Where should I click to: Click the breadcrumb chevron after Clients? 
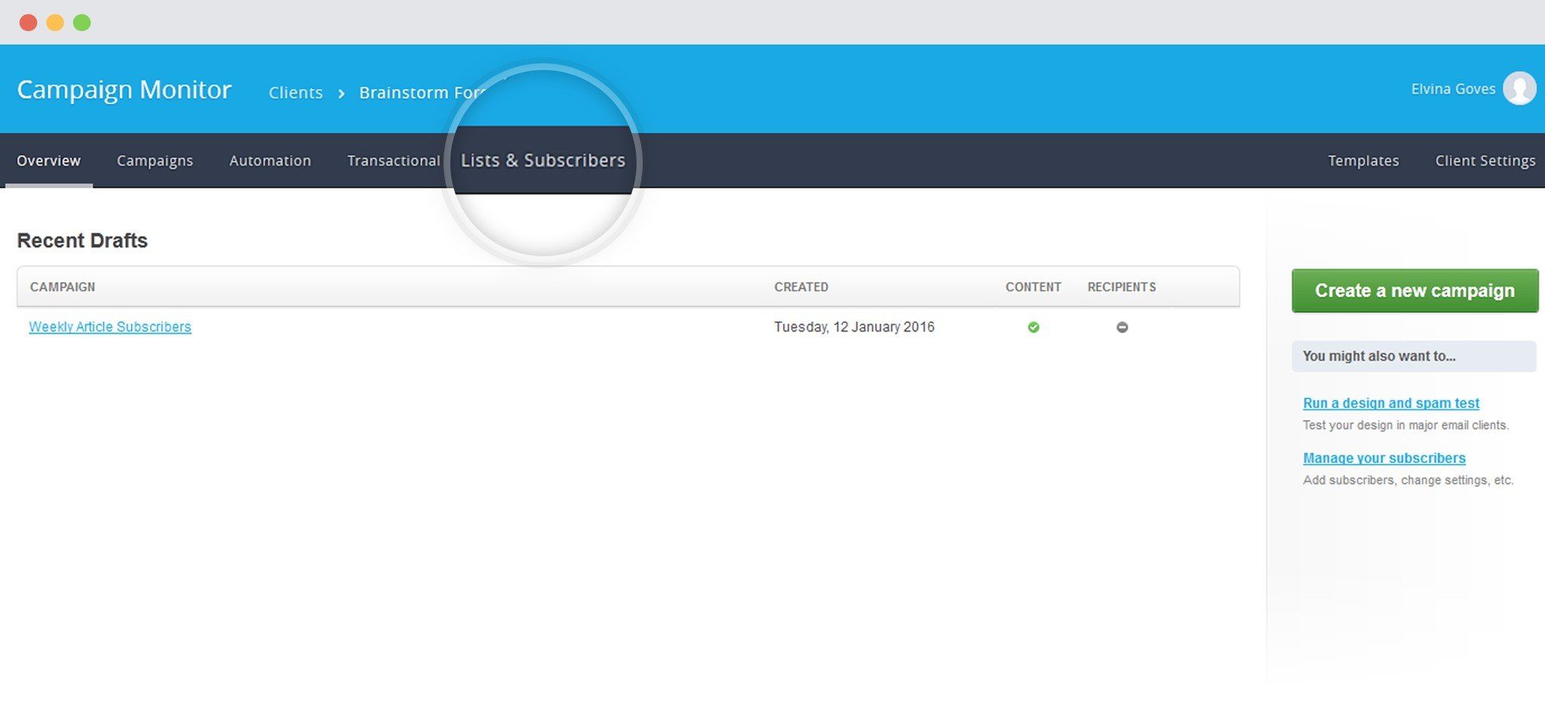tap(341, 93)
